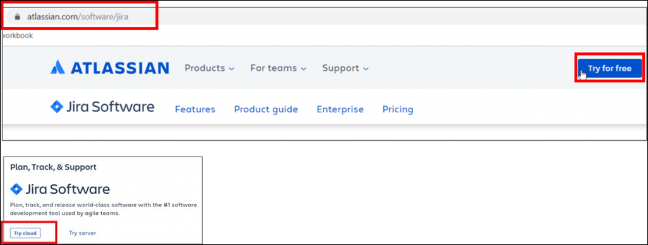Expand the Support dropdown menu
This screenshot has width=648, height=245.
tap(345, 68)
